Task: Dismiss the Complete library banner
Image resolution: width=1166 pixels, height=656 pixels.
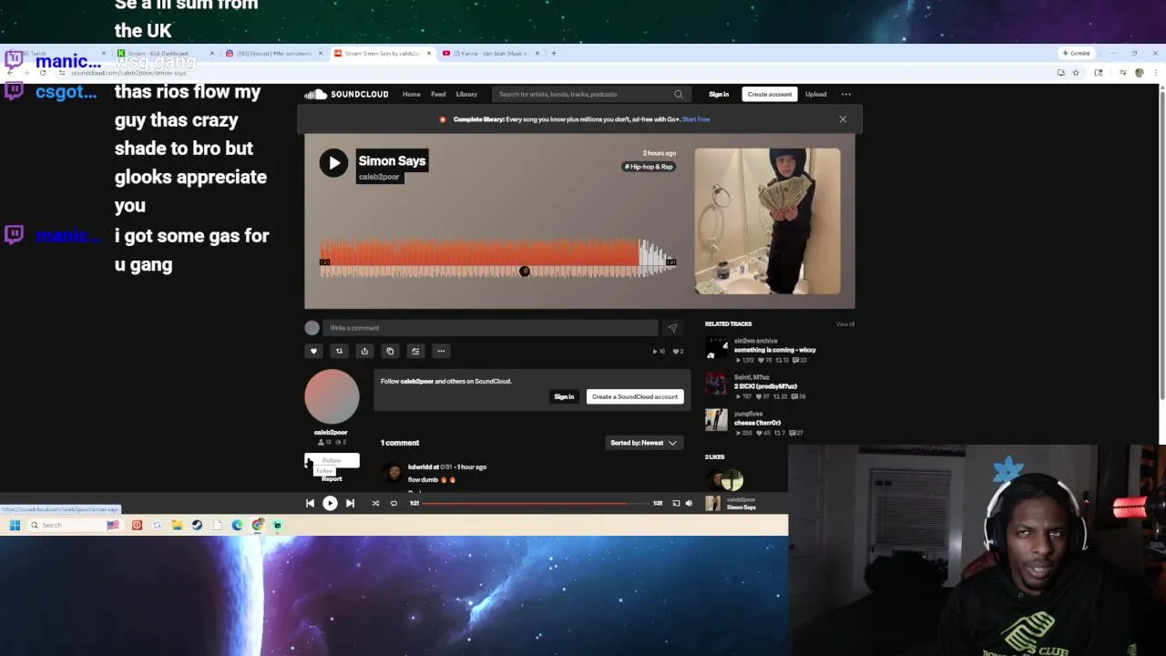Action: 843,119
